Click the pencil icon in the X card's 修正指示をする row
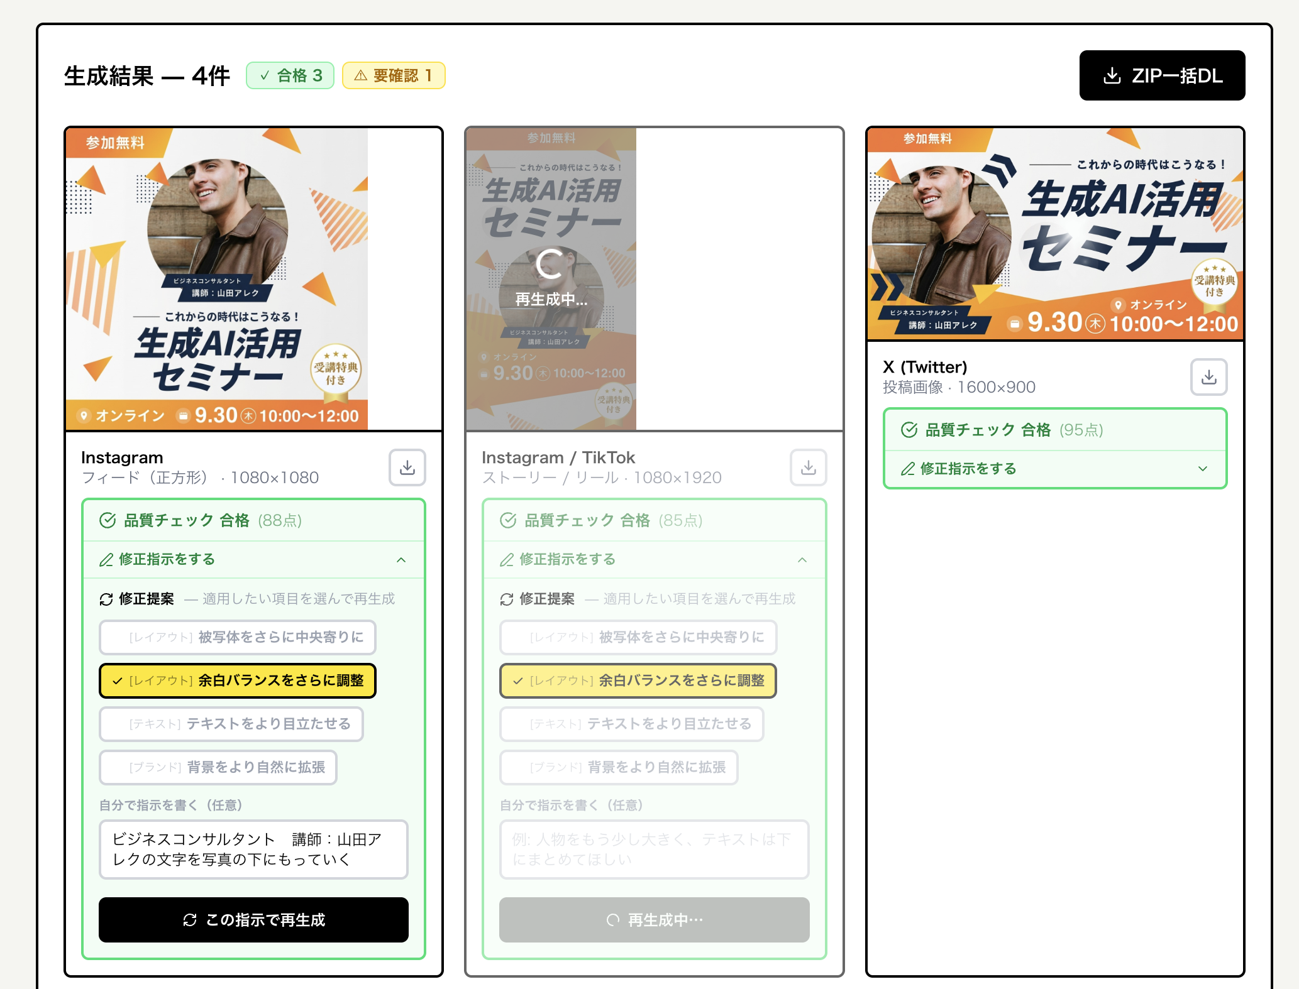This screenshot has width=1299, height=989. click(907, 469)
